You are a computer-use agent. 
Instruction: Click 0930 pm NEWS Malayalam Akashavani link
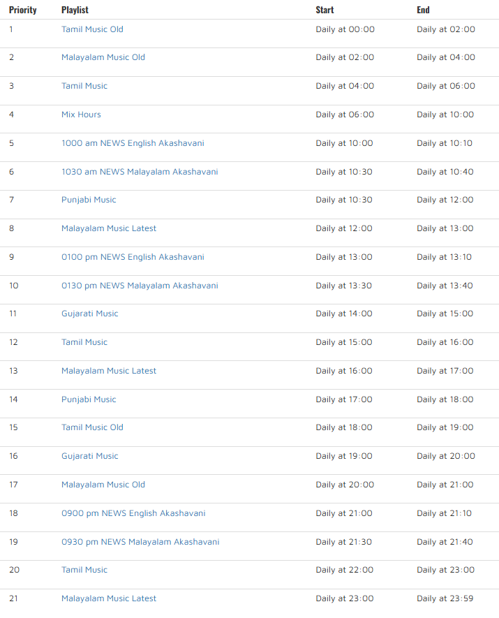click(x=140, y=542)
